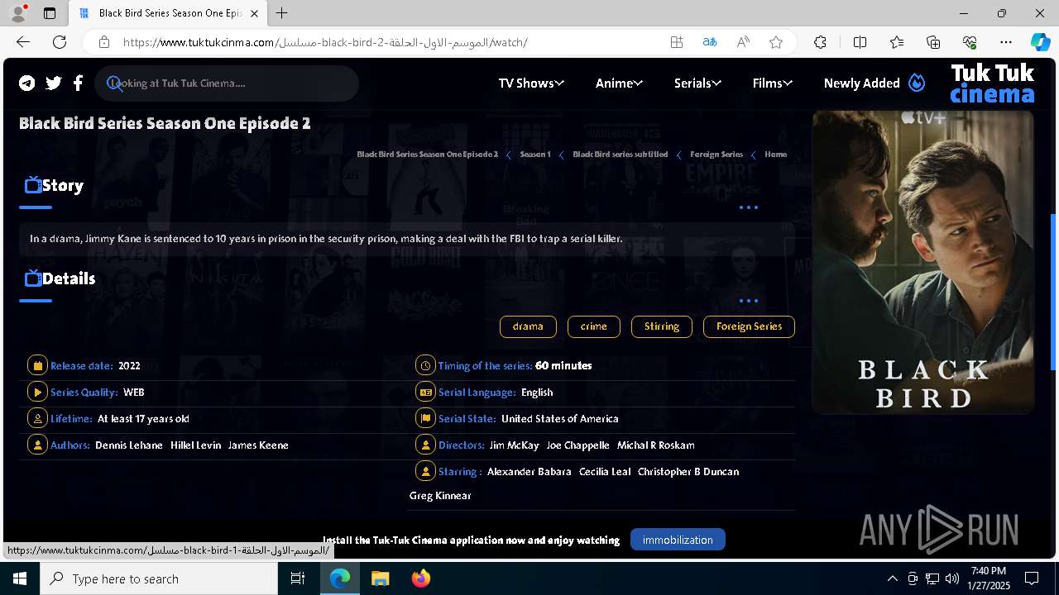The width and height of the screenshot is (1059, 595).
Task: Click the Lifetime person icon
Action: coord(37,418)
